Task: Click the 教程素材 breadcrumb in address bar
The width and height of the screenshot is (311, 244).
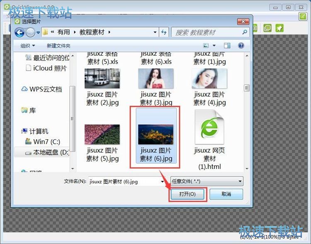Action: pyautogui.click(x=92, y=32)
